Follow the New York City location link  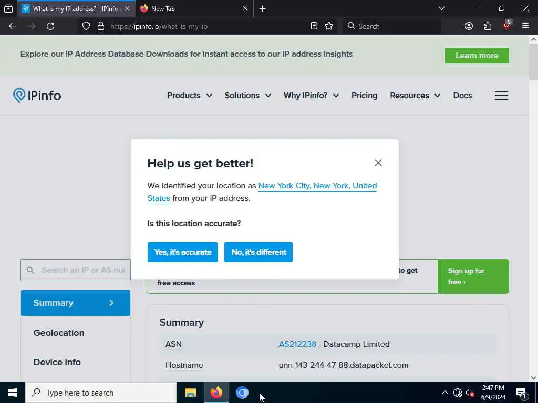click(317, 186)
